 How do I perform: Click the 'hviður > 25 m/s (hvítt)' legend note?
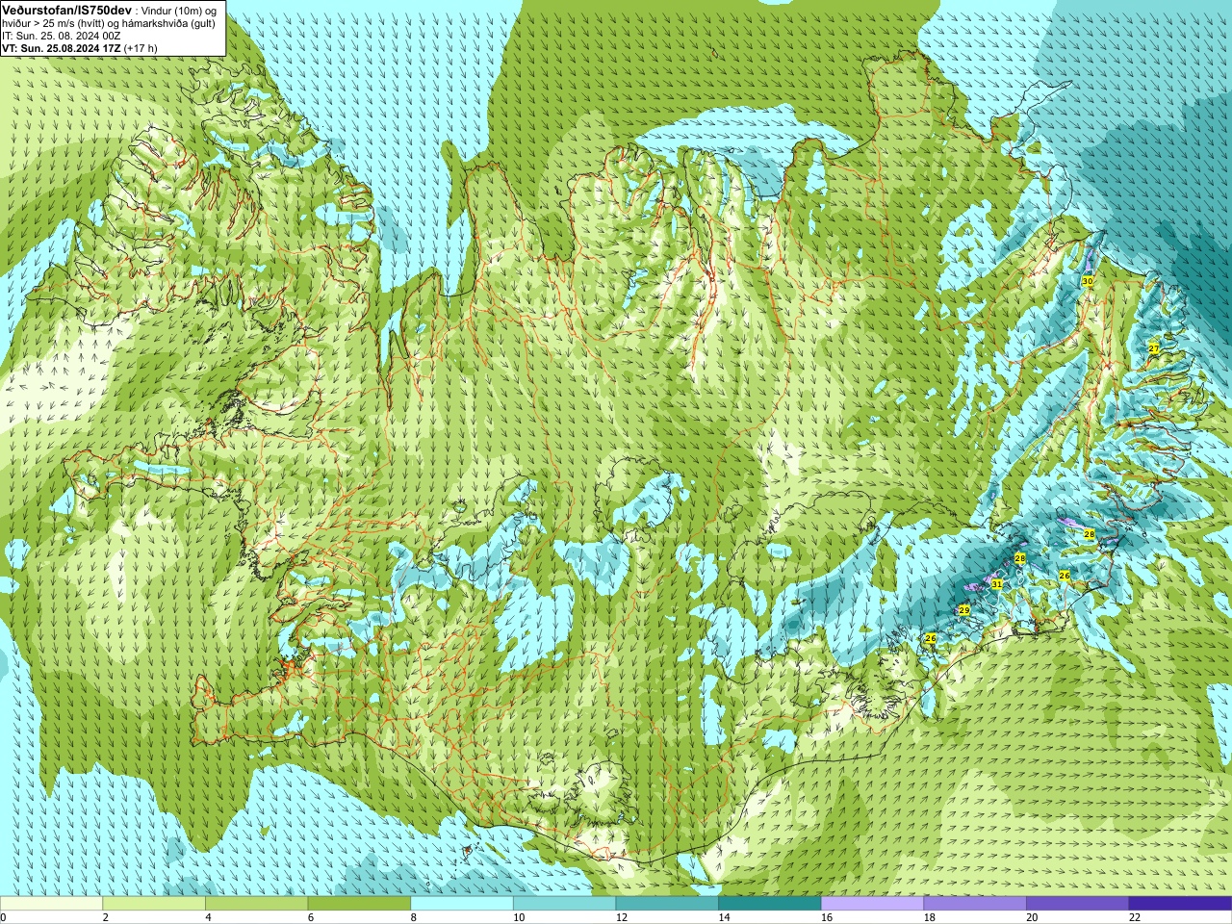pos(54,23)
